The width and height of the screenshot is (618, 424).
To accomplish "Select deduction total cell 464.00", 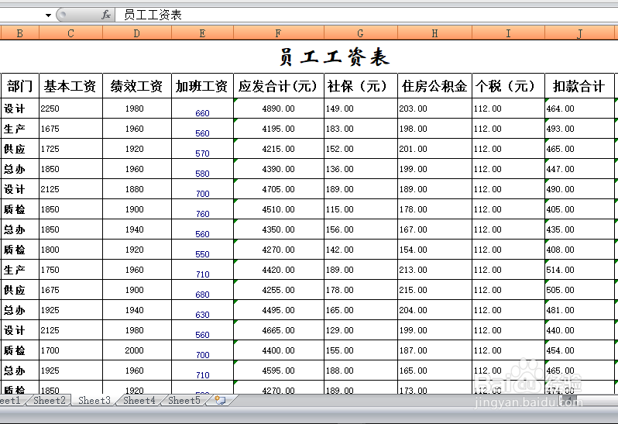I will (579, 109).
